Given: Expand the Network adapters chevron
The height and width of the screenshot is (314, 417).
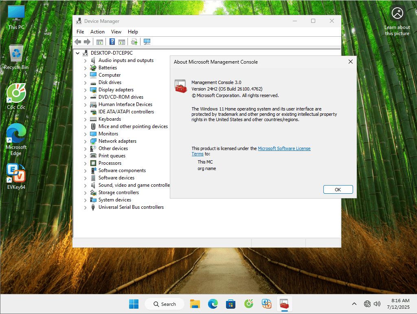Looking at the screenshot, I should point(86,142).
